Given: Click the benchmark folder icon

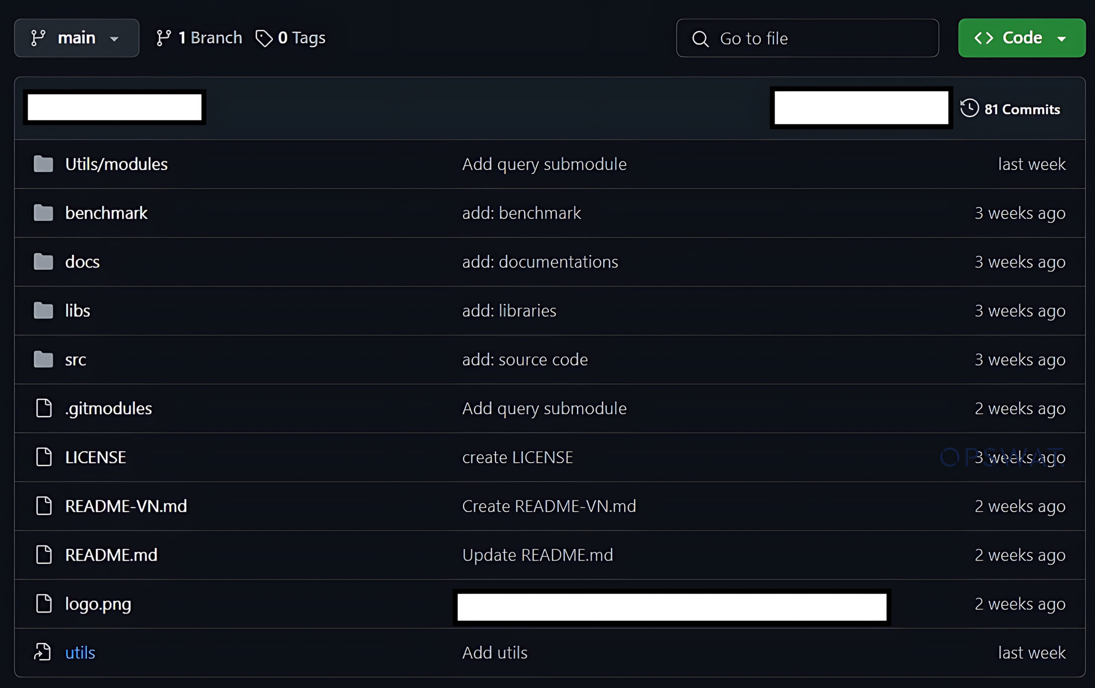Looking at the screenshot, I should pos(43,213).
